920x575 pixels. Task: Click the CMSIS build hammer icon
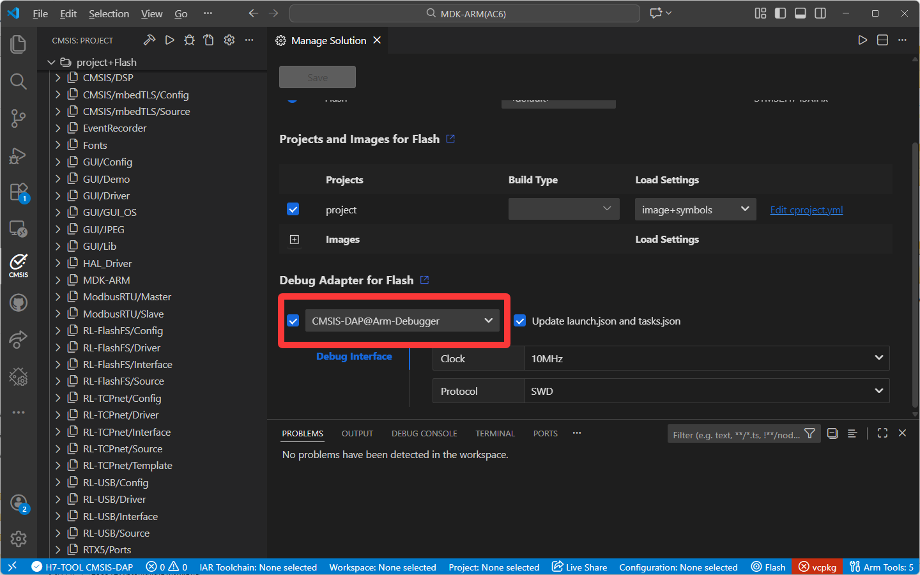(149, 40)
